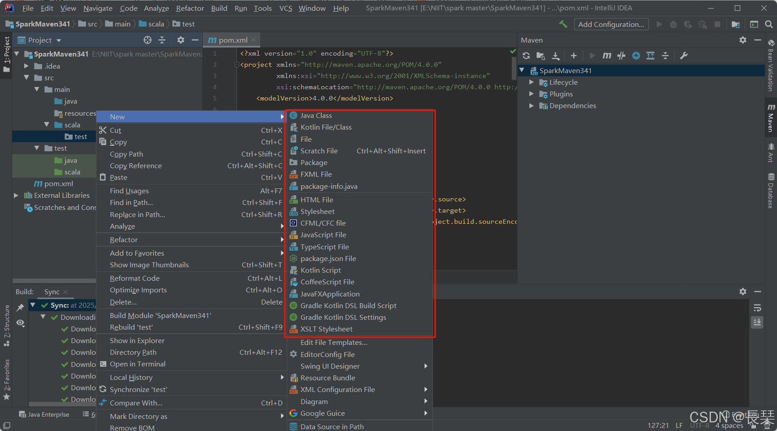Reimport all Maven projects

(x=526, y=56)
